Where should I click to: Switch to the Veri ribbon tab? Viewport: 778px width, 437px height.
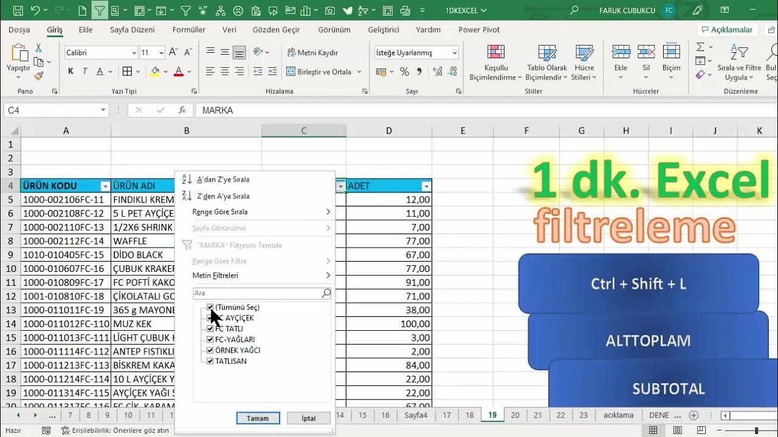(x=229, y=30)
